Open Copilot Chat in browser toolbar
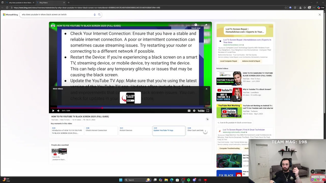This screenshot has width=326, height=183. 320,8
